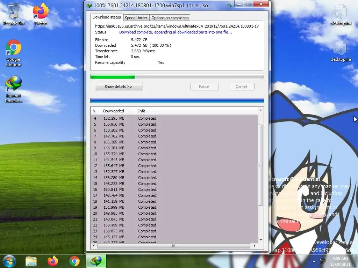This screenshot has height=268, width=358.
Task: Click the green arrow icon in title bar
Action: pos(230,5)
